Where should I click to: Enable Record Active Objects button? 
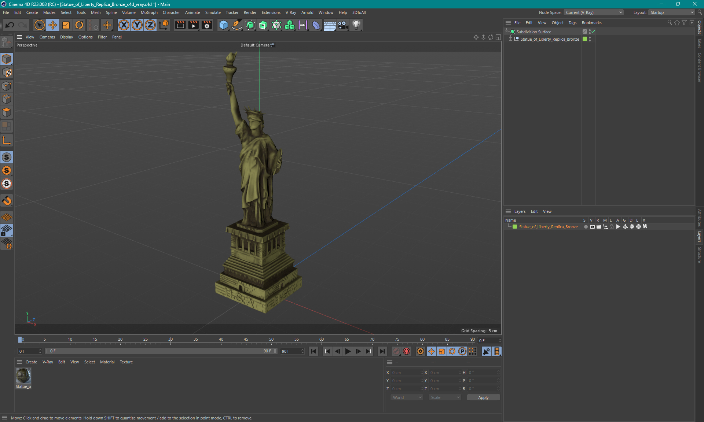[396, 351]
